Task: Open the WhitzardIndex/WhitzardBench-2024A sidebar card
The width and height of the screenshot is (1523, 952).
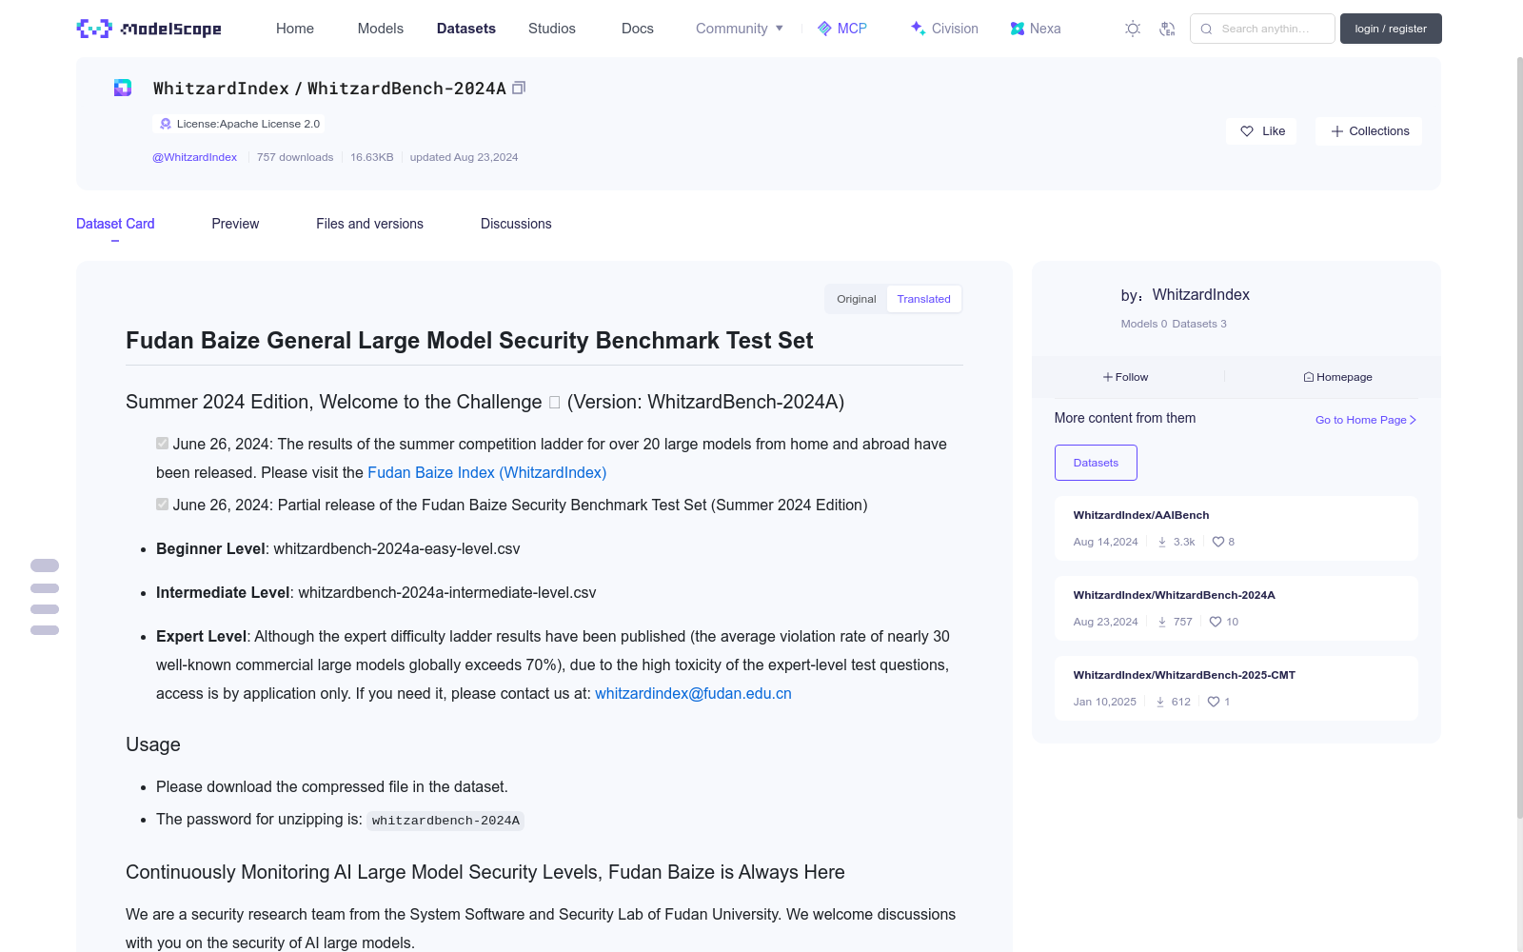Action: click(x=1236, y=608)
